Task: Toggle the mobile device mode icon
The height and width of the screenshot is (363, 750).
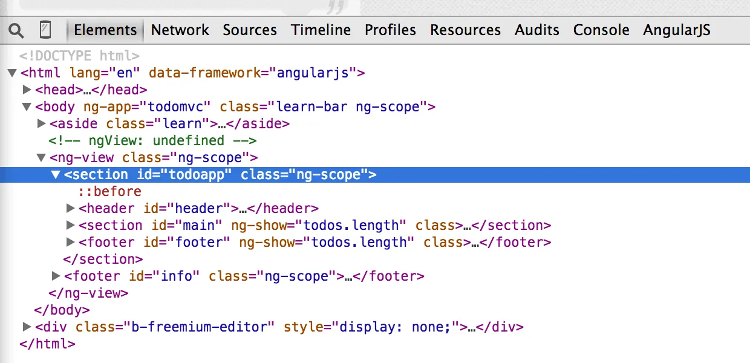Action: pos(45,30)
